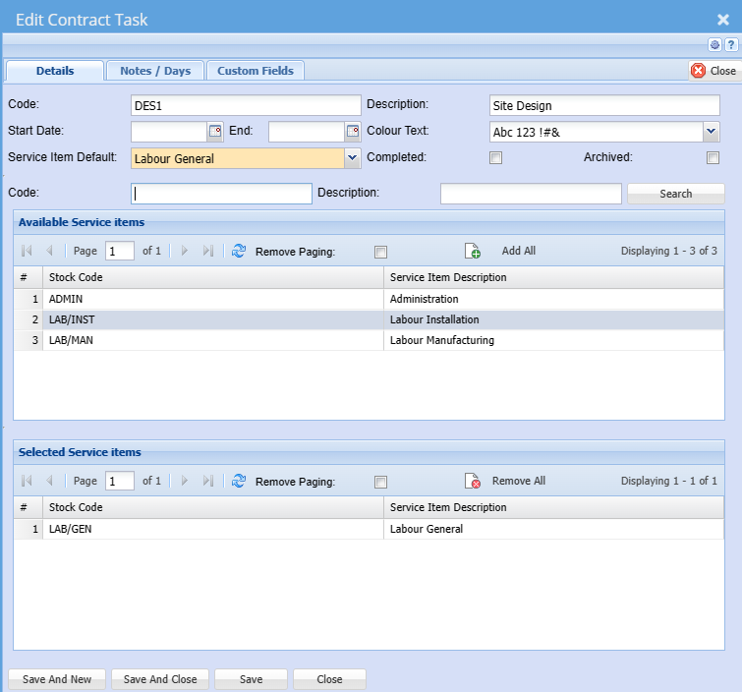The width and height of the screenshot is (742, 692).
Task: Refresh the Selected Service items grid
Action: [x=239, y=481]
